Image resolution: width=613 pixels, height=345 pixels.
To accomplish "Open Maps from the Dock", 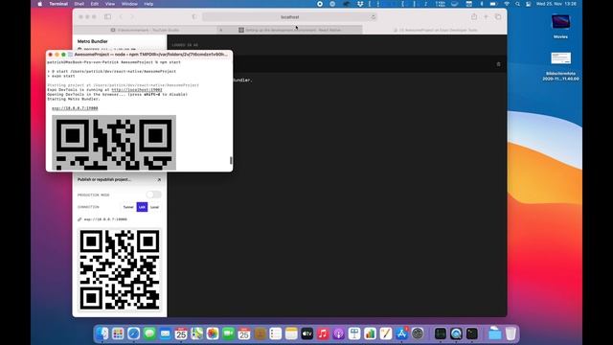I will tap(196, 333).
